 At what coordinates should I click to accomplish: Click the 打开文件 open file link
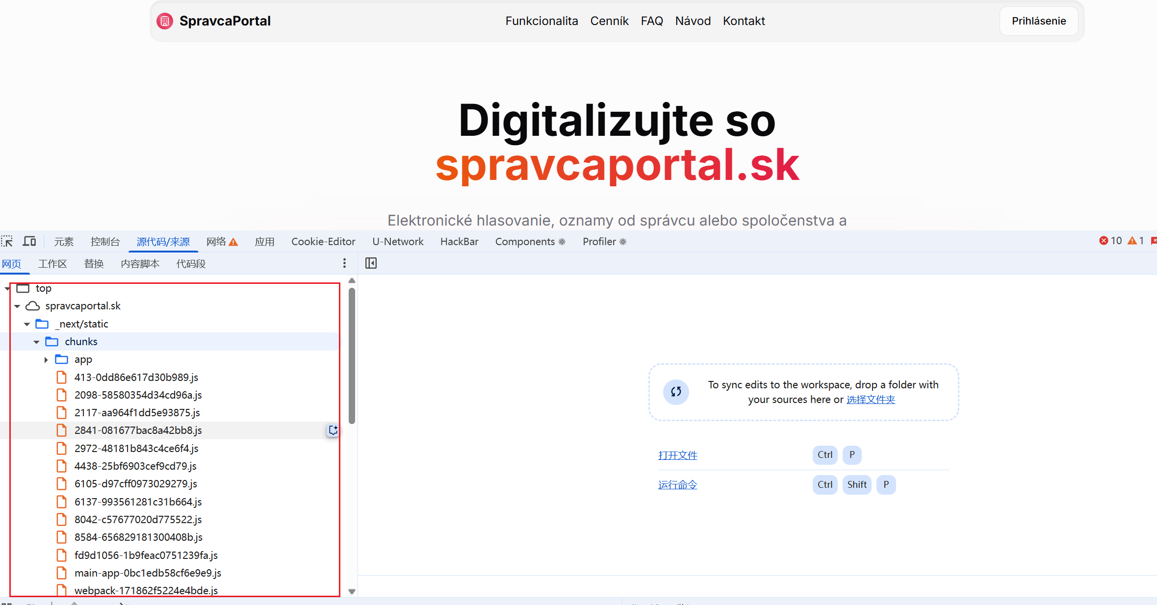[x=677, y=455]
